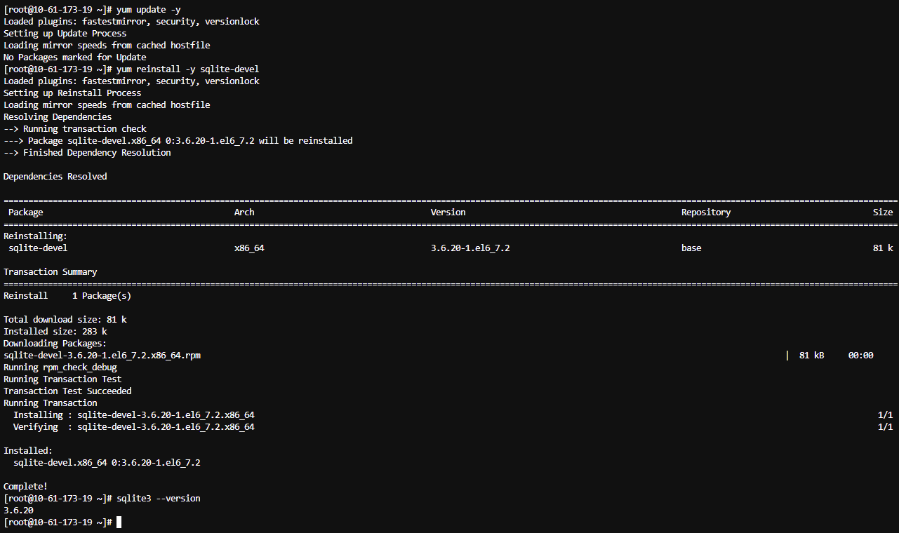Click the 'base' repository value
This screenshot has height=533, width=899.
click(x=691, y=248)
